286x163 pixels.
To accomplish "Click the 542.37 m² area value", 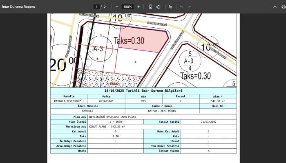I will (x=218, y=101).
